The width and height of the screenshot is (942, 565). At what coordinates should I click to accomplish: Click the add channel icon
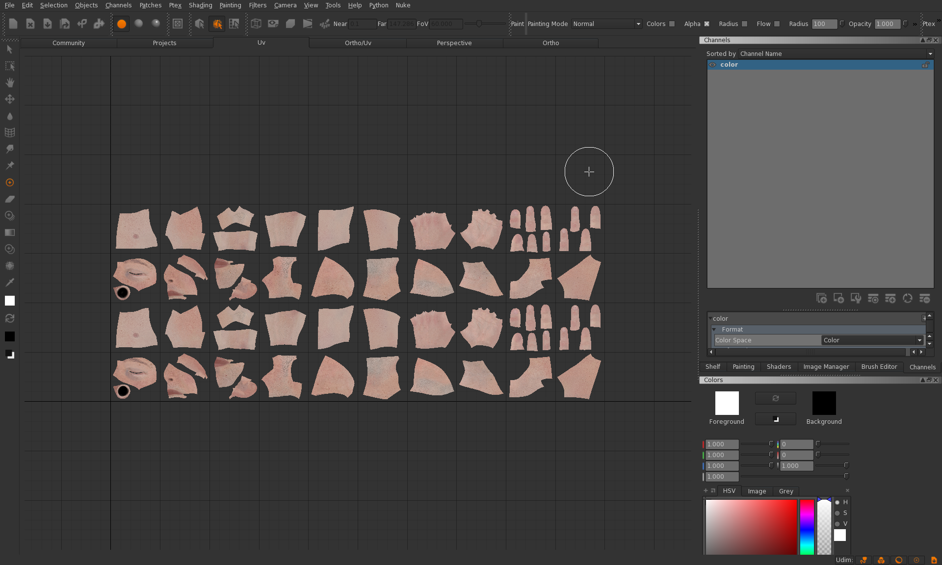point(838,298)
